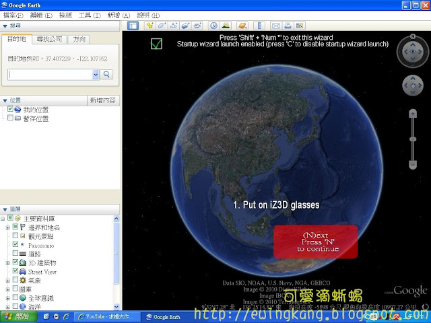Click layers panel scroll up arrow
This screenshot has width=431, height=323.
coord(117,219)
